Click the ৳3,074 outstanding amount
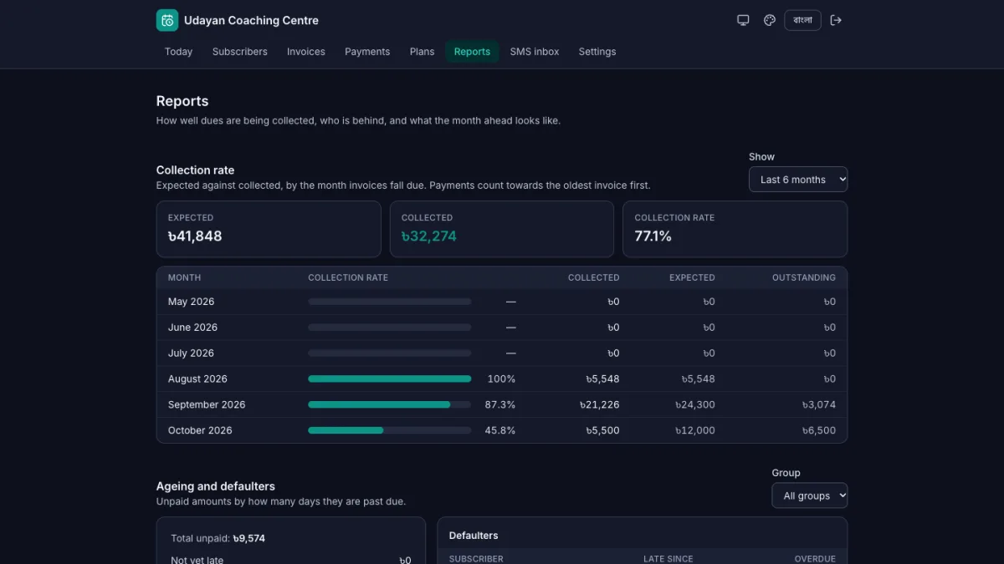Viewport: 1004px width, 564px height. [x=818, y=405]
